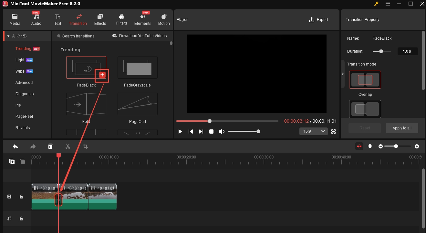This screenshot has height=233, width=426.
Task: Select the Reveals category
Action: (x=23, y=128)
